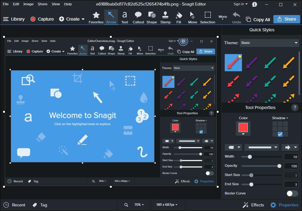The height and width of the screenshot is (211, 302).
Task: Select the Text tool
Action: [x=125, y=17]
